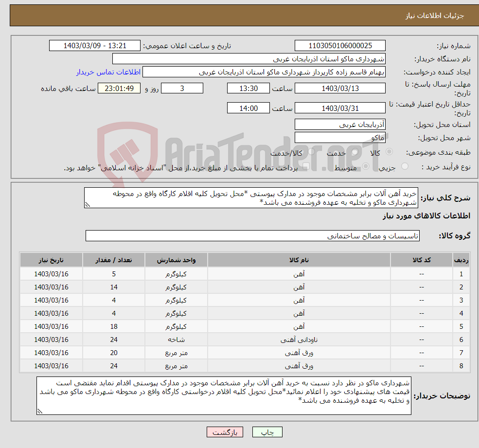Click the ناودانی آهنی item name
The image size is (479, 448).
299,340
